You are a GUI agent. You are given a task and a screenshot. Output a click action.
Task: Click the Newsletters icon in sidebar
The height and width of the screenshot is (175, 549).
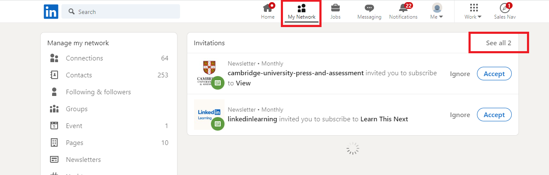point(54,160)
